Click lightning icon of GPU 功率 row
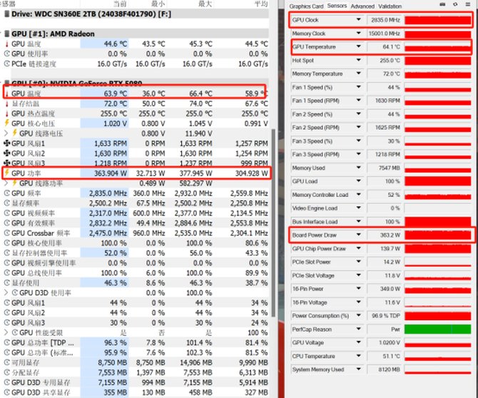478x398 pixels. [6, 173]
